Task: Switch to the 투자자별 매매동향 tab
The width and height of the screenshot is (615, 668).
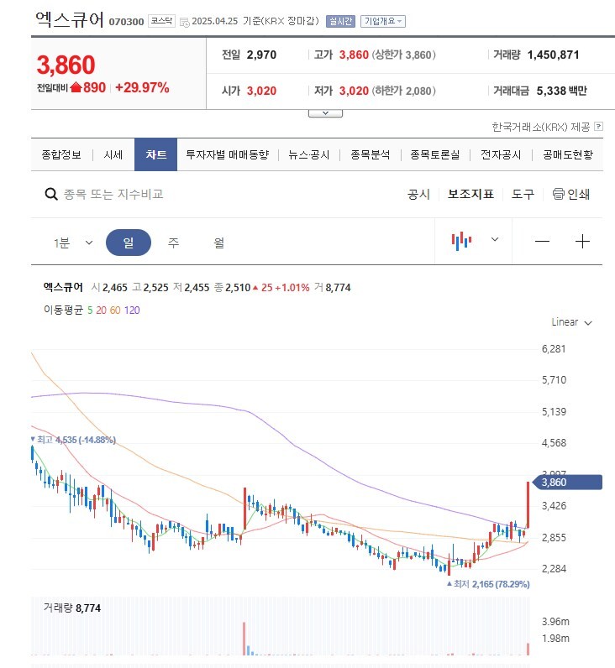Action: pyautogui.click(x=228, y=154)
